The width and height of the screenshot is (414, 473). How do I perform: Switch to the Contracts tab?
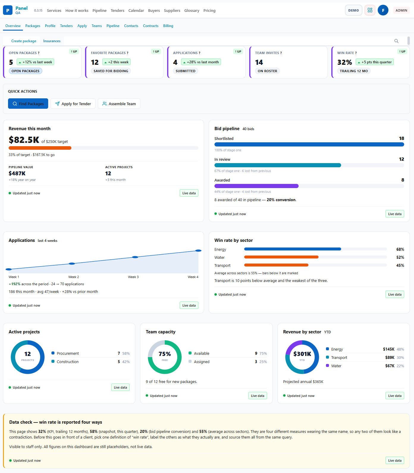pyautogui.click(x=151, y=26)
